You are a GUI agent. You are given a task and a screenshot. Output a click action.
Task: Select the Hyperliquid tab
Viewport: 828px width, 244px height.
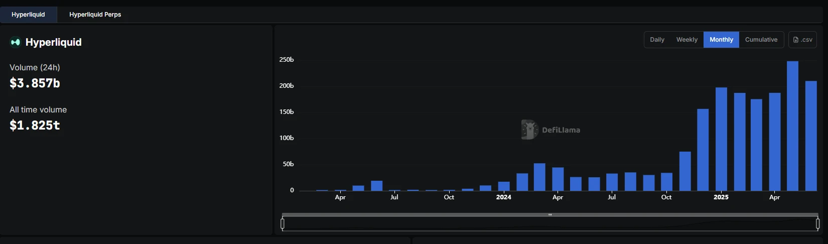(28, 15)
